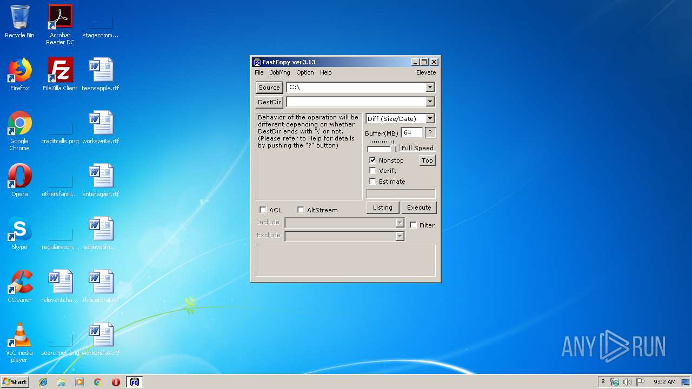Viewport: 692px width, 389px height.
Task: Select relevantcha document icon
Action: click(60, 286)
